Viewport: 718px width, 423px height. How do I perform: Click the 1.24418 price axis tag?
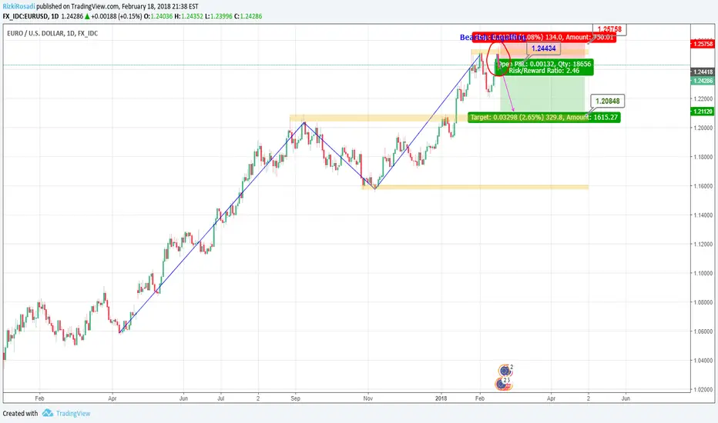[x=703, y=72]
